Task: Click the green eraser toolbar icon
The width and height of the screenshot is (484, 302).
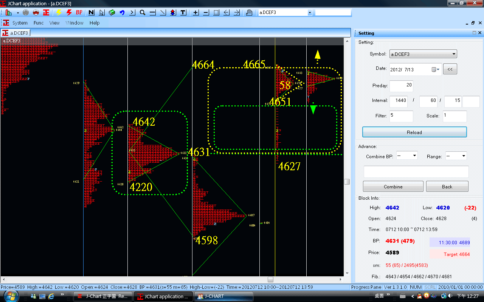Action: click(112, 12)
